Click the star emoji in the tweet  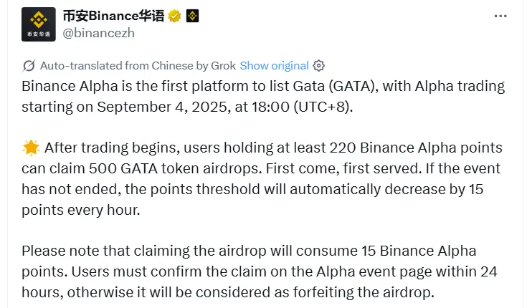click(x=30, y=148)
